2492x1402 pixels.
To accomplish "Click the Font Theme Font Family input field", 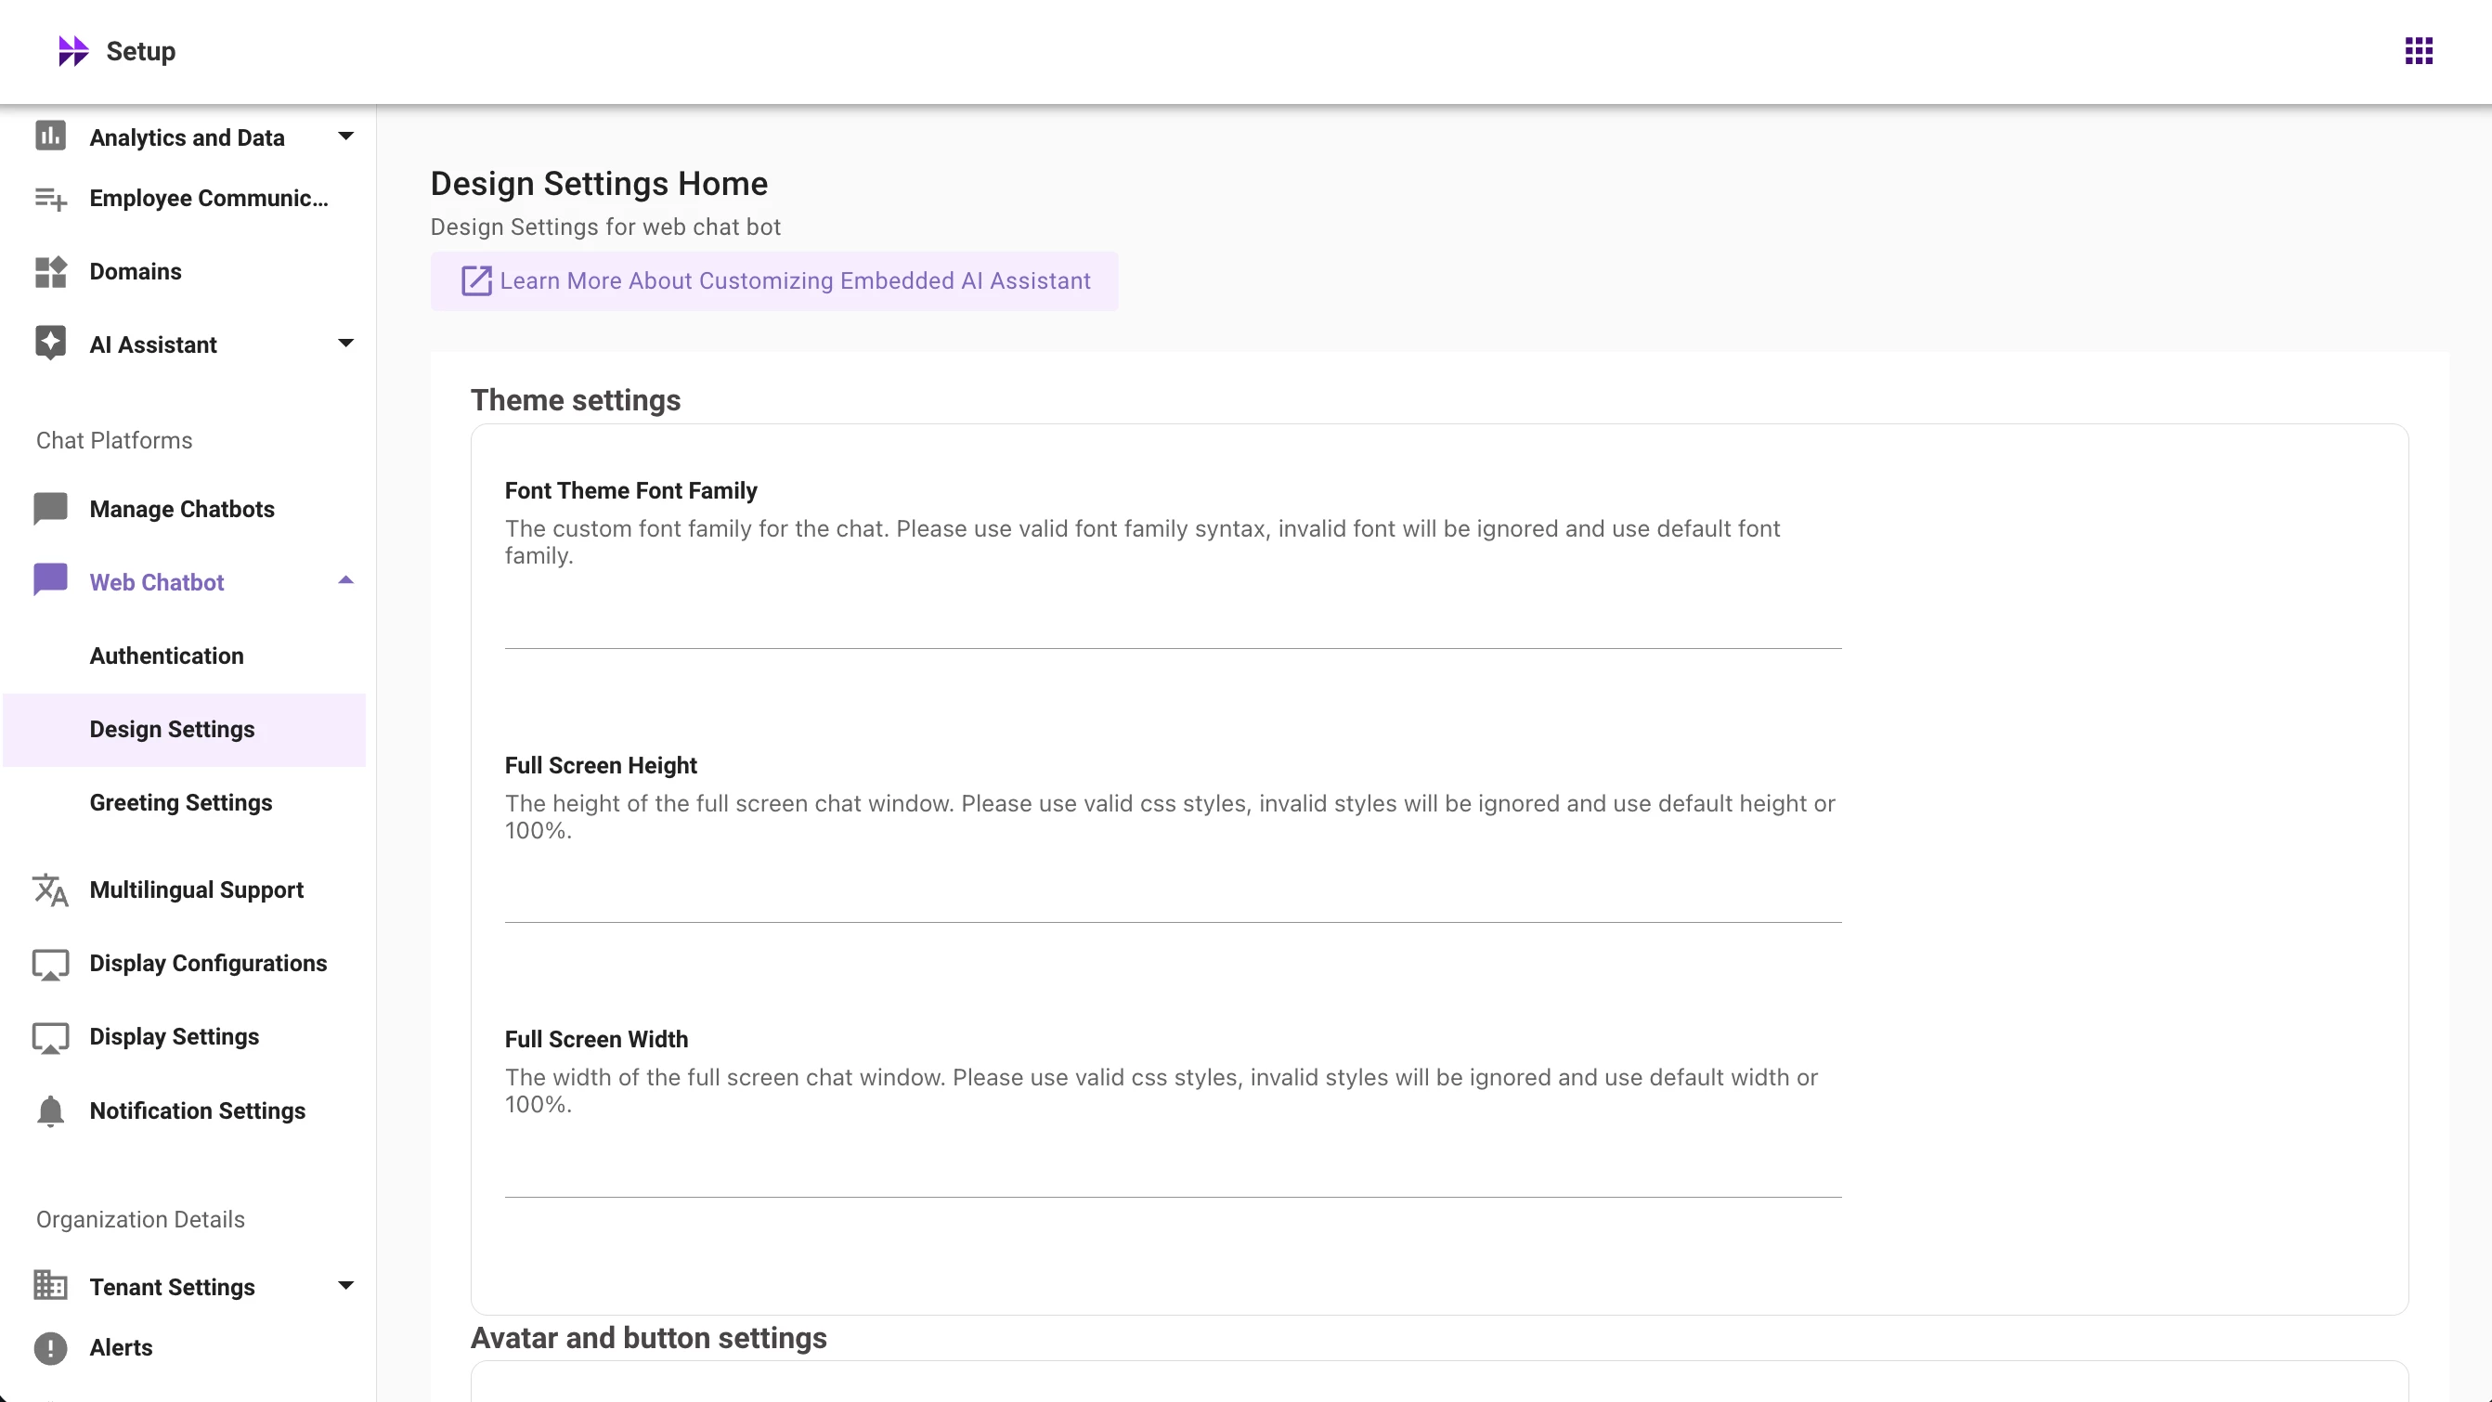I will (1173, 624).
